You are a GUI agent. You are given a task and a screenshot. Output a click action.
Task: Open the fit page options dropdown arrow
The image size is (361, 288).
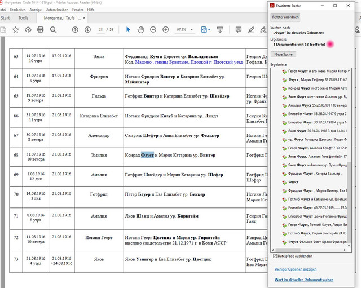[x=209, y=30]
